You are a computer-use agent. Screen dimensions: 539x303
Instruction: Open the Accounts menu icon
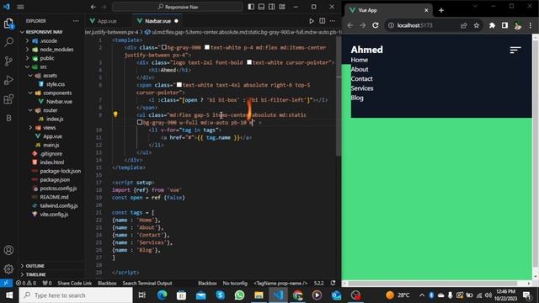(x=8, y=250)
